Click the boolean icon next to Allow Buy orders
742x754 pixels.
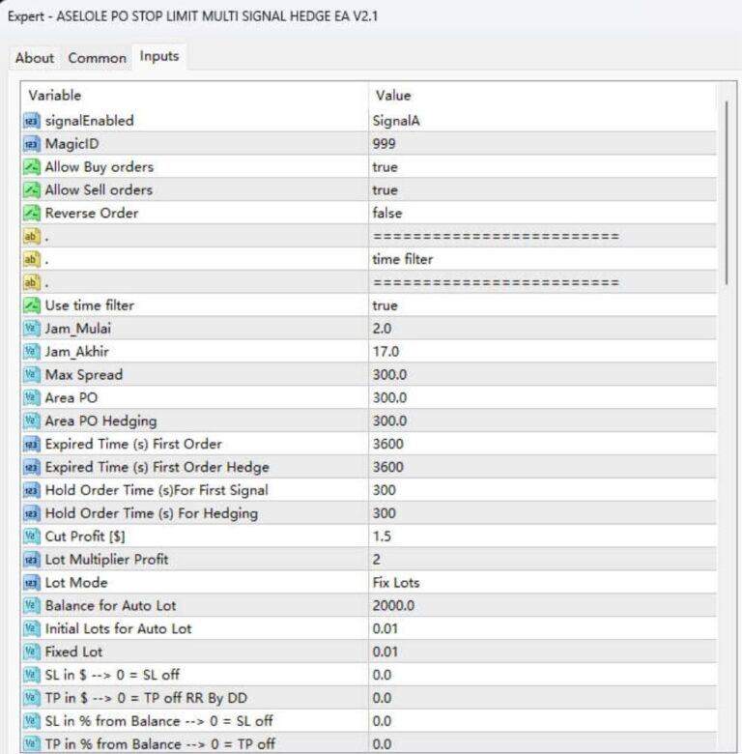(x=32, y=167)
